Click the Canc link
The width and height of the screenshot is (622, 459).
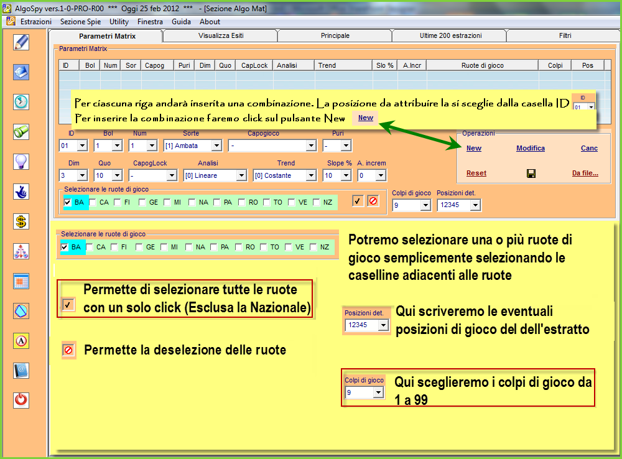pyautogui.click(x=589, y=148)
